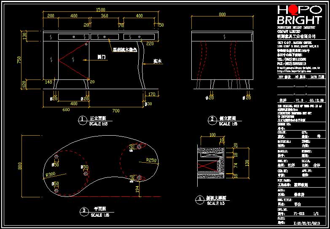Select the 1500 overall width dimension
Viewport: 330px width, 229px height.
pos(100,10)
